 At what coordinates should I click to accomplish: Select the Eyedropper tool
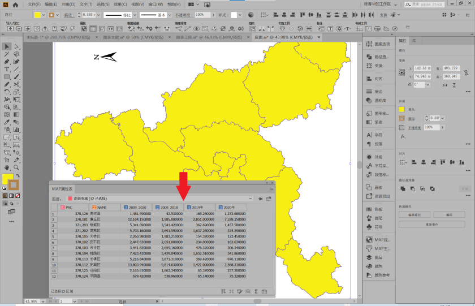pos(6,122)
